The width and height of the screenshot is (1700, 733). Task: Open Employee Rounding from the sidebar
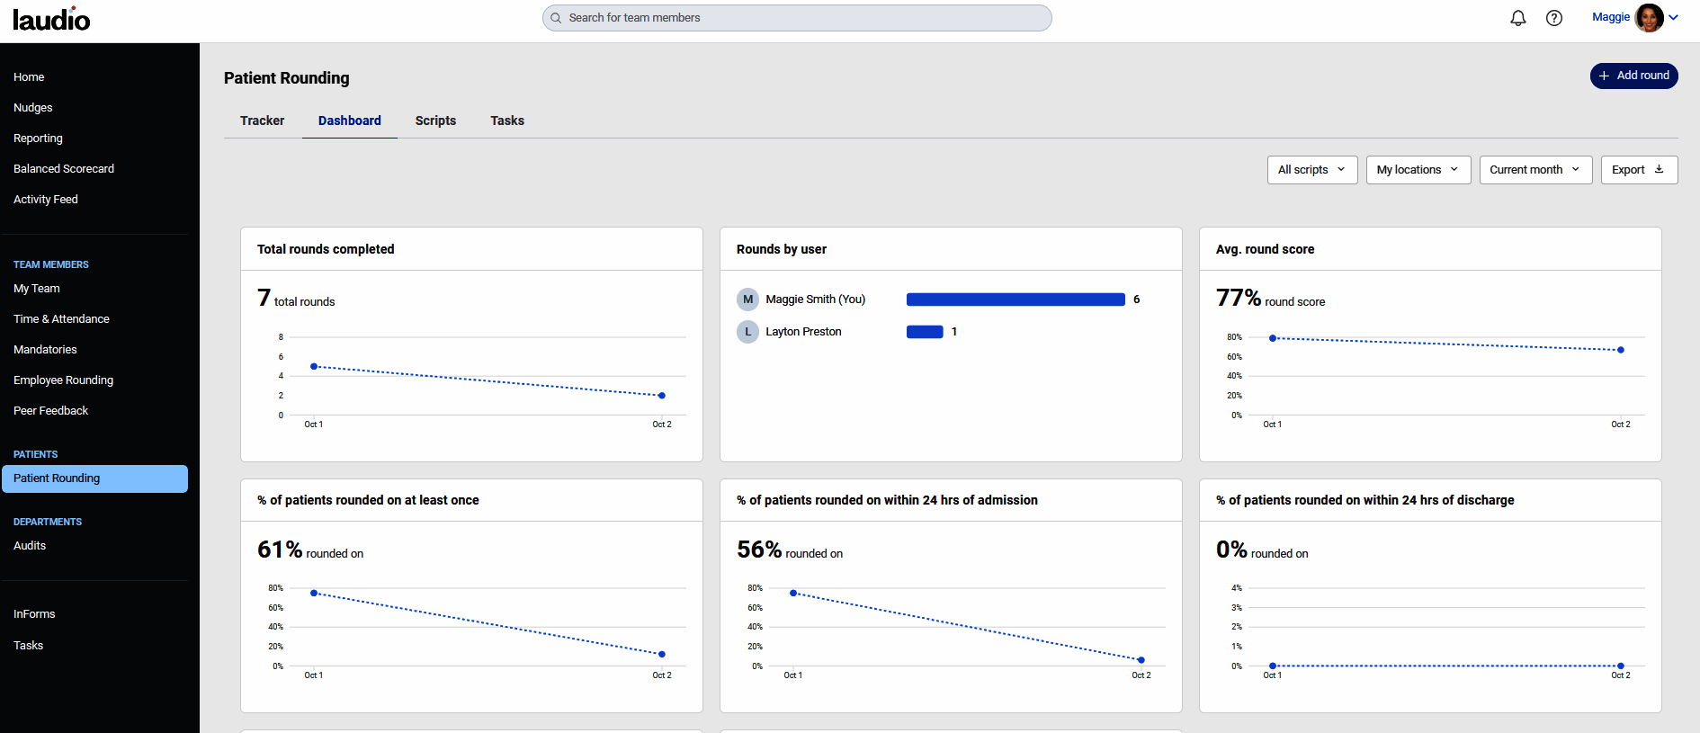coord(63,380)
